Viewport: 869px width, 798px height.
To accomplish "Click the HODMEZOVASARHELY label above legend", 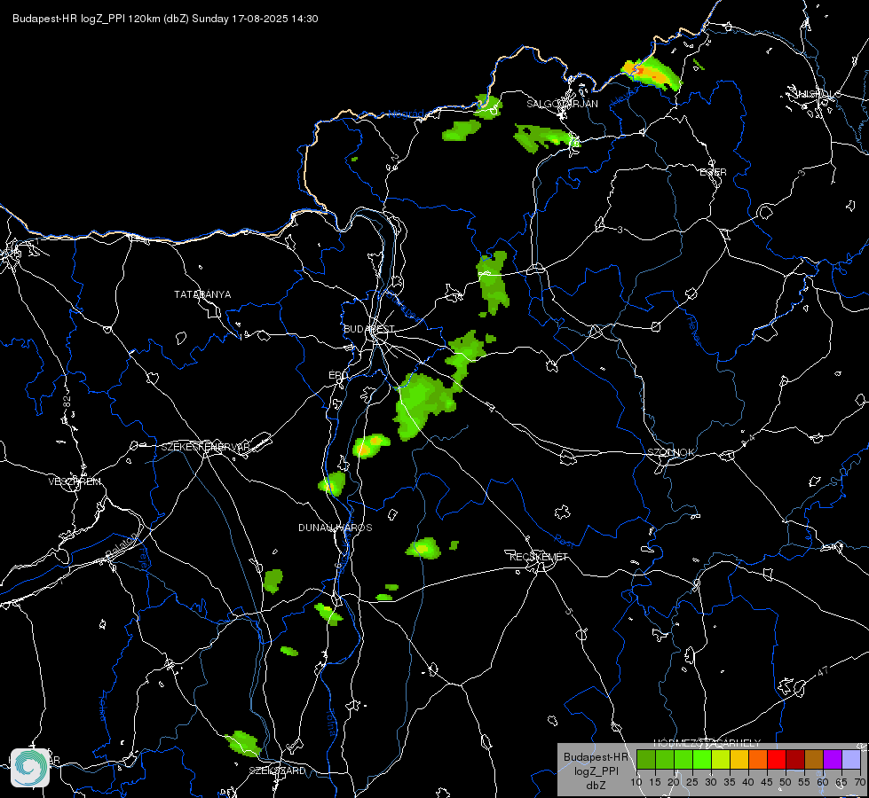I will pyautogui.click(x=707, y=743).
